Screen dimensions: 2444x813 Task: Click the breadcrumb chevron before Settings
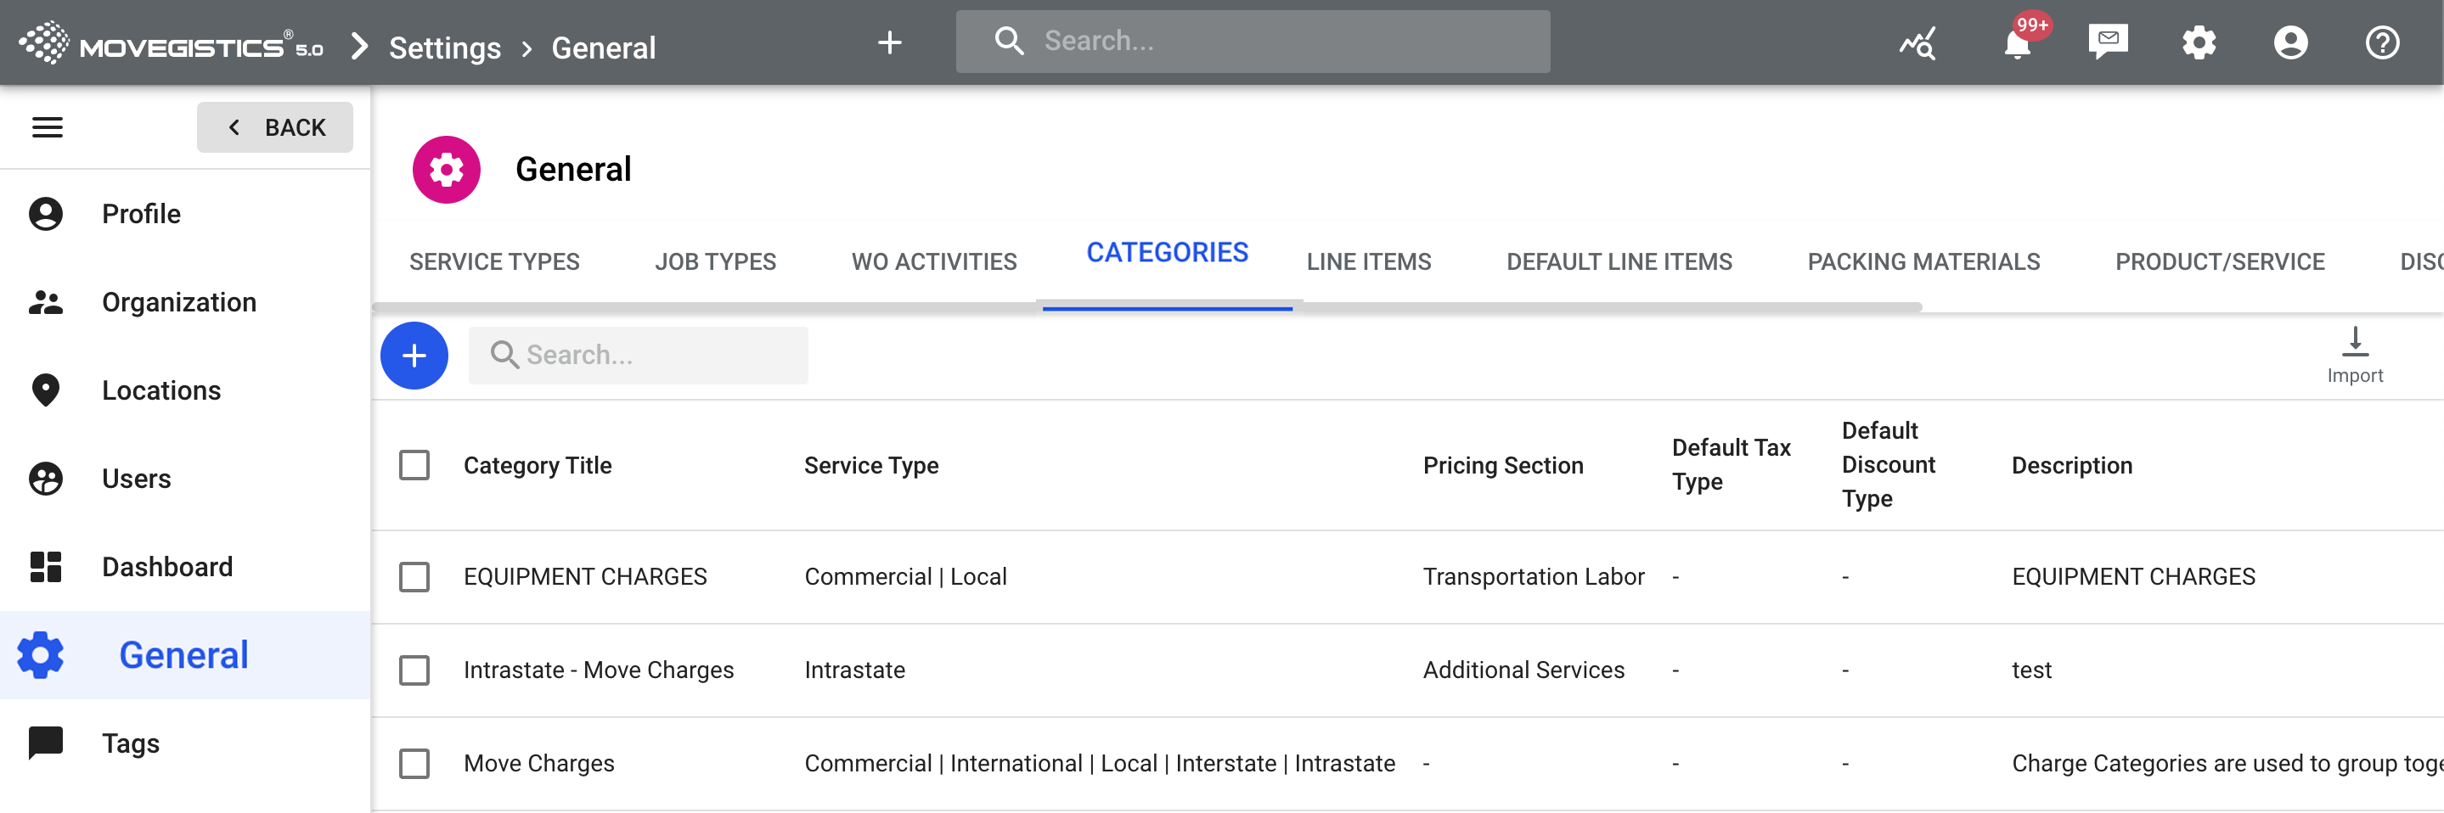pos(358,46)
